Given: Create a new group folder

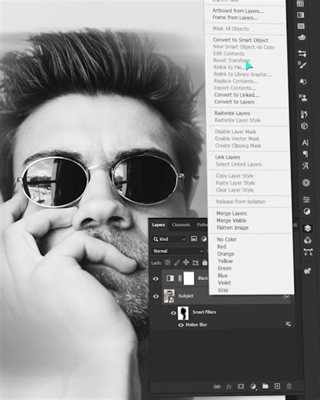Looking at the screenshot, I should (x=265, y=386).
